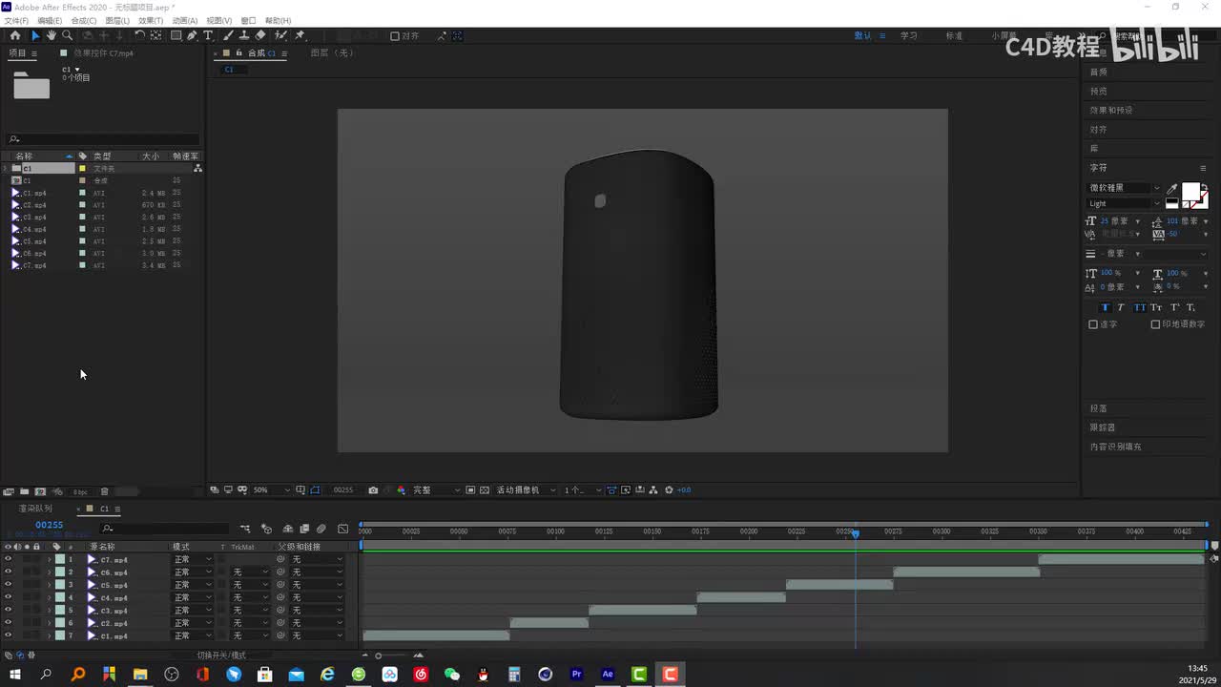Screen dimensions: 1221x687
Task: Select the Zoom magnifier tool
Action: coord(67,35)
